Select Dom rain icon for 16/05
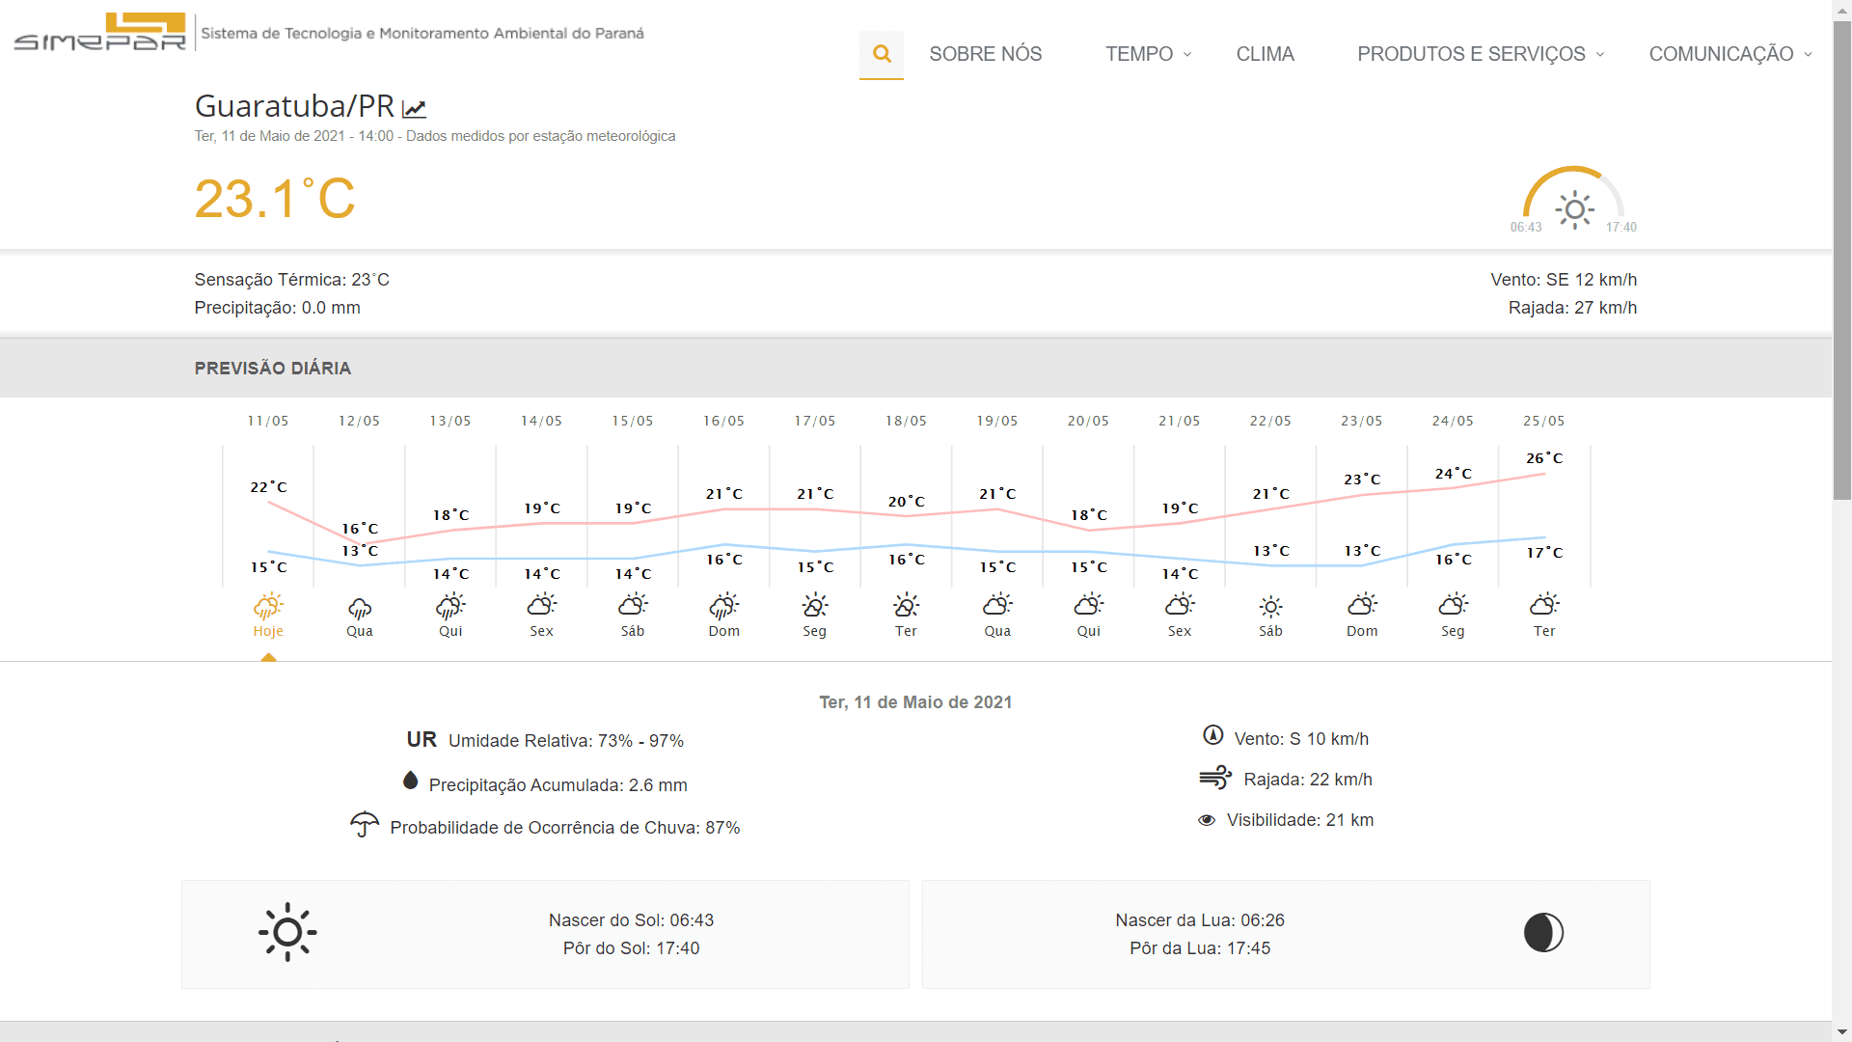The height and width of the screenshot is (1042, 1852). (724, 606)
